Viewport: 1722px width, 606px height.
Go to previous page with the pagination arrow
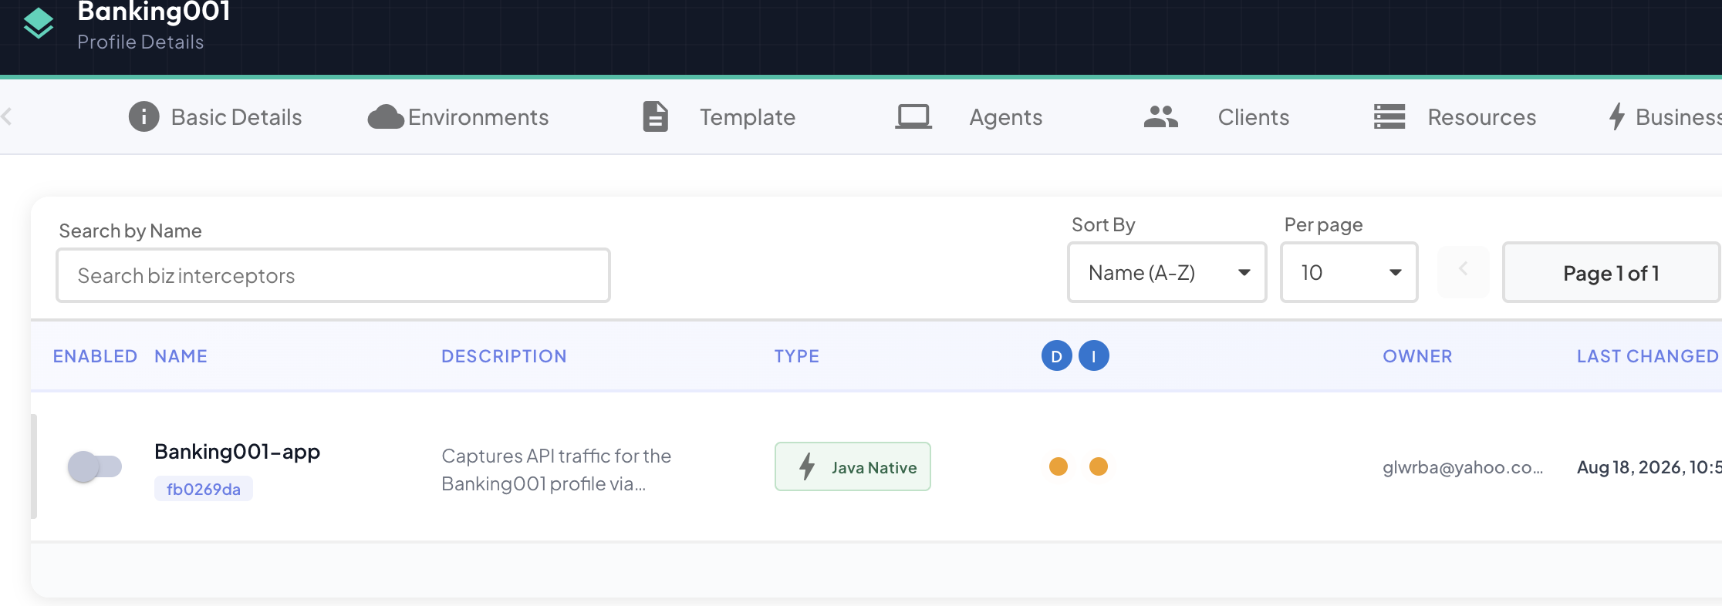(x=1464, y=271)
